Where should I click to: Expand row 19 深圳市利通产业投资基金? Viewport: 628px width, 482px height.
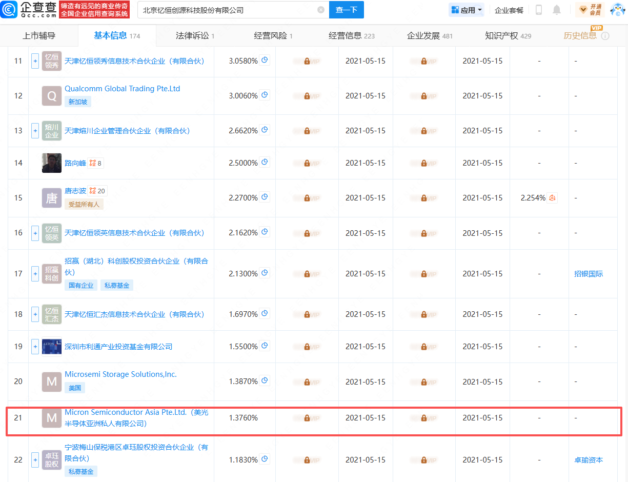(35, 347)
